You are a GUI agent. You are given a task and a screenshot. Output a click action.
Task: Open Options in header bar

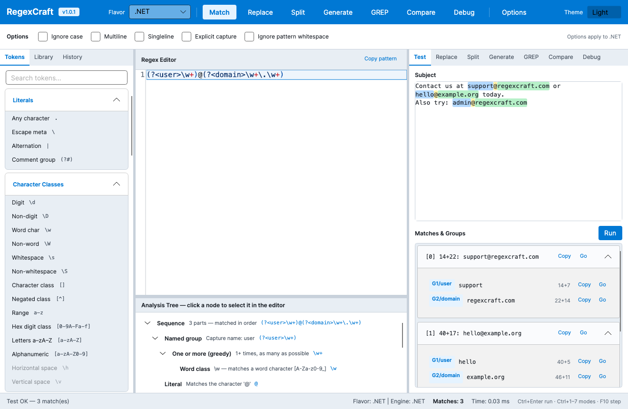coord(514,12)
